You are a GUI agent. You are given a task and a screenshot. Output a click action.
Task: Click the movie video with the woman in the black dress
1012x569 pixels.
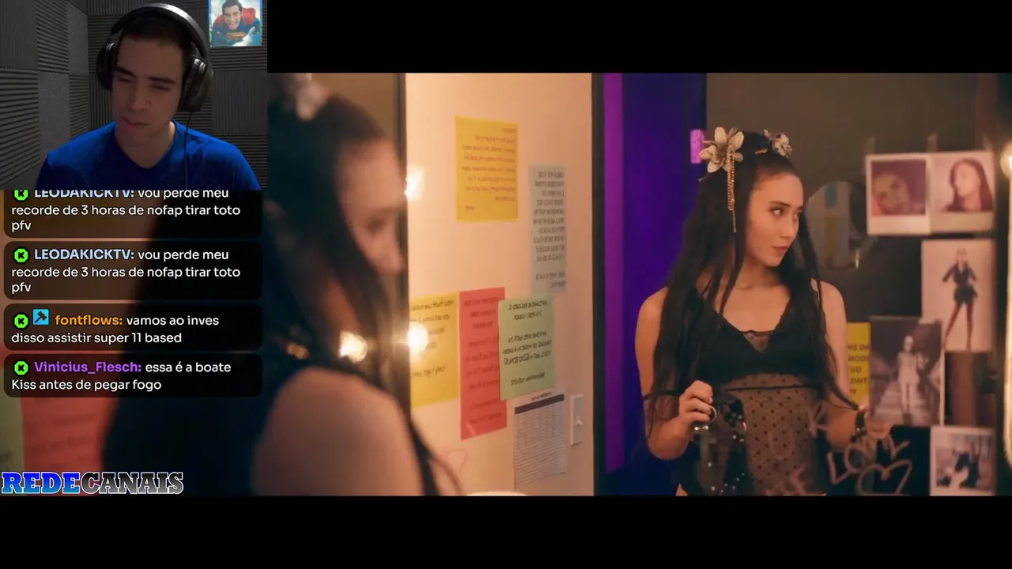click(639, 284)
